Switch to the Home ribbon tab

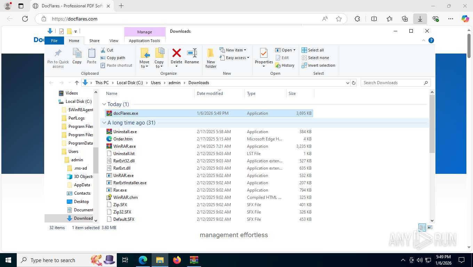coord(74,40)
